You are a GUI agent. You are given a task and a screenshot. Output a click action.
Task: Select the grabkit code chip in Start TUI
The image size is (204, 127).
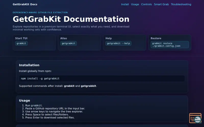(x=21, y=43)
